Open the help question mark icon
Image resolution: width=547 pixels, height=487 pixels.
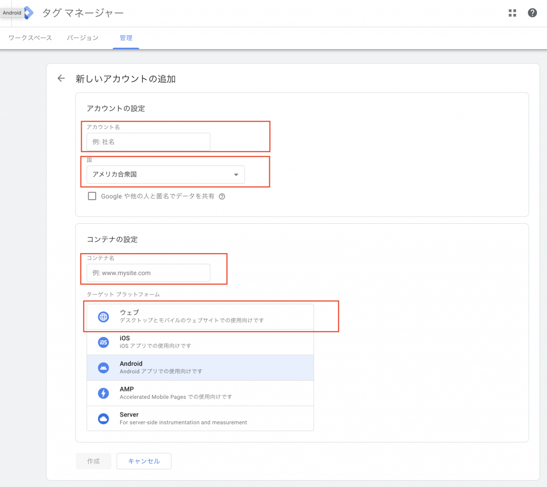[x=532, y=13]
